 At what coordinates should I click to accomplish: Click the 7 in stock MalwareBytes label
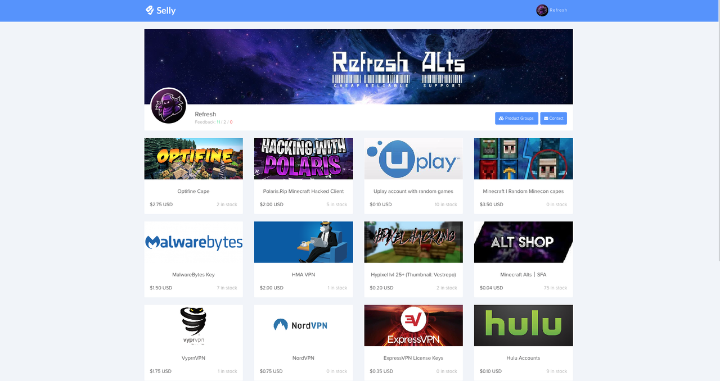point(227,288)
